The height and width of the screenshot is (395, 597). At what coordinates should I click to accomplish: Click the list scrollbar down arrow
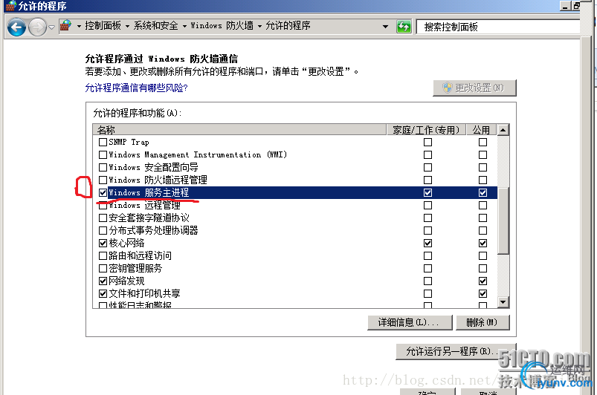[x=503, y=302]
